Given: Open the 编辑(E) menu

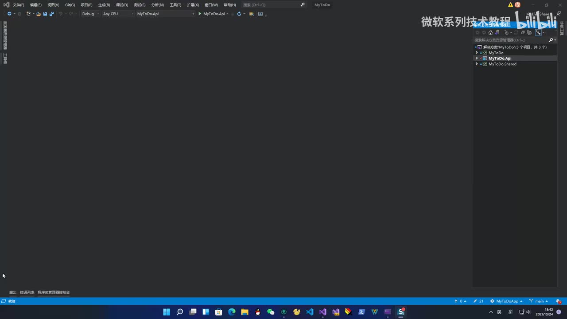Looking at the screenshot, I should (x=36, y=5).
